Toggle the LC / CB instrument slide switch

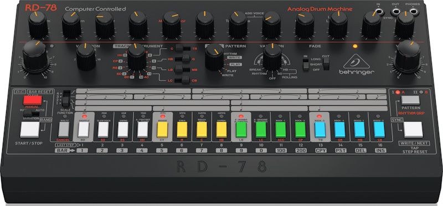(x=183, y=80)
